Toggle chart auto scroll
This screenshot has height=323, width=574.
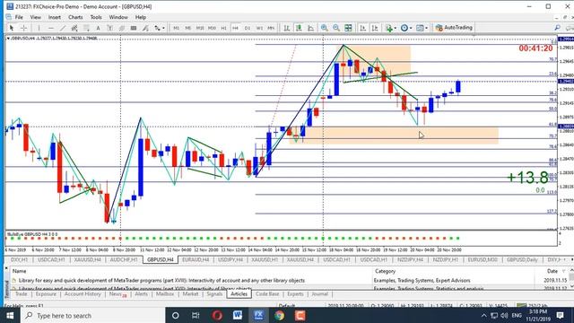coord(362,28)
